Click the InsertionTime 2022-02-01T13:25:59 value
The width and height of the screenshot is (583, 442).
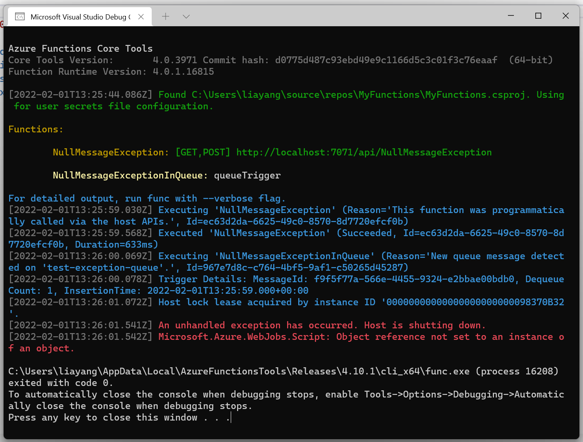pos(228,291)
